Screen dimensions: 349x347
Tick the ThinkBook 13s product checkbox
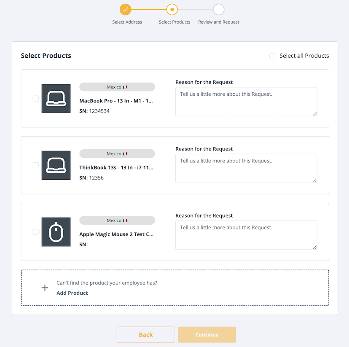[36, 165]
